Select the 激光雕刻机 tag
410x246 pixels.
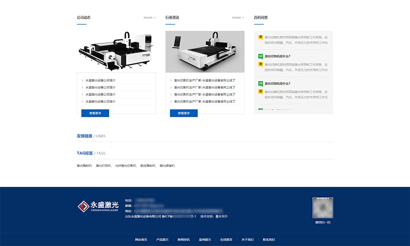[x=84, y=166]
